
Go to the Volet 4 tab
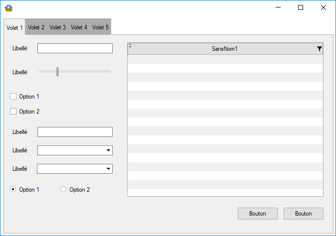pyautogui.click(x=79, y=27)
